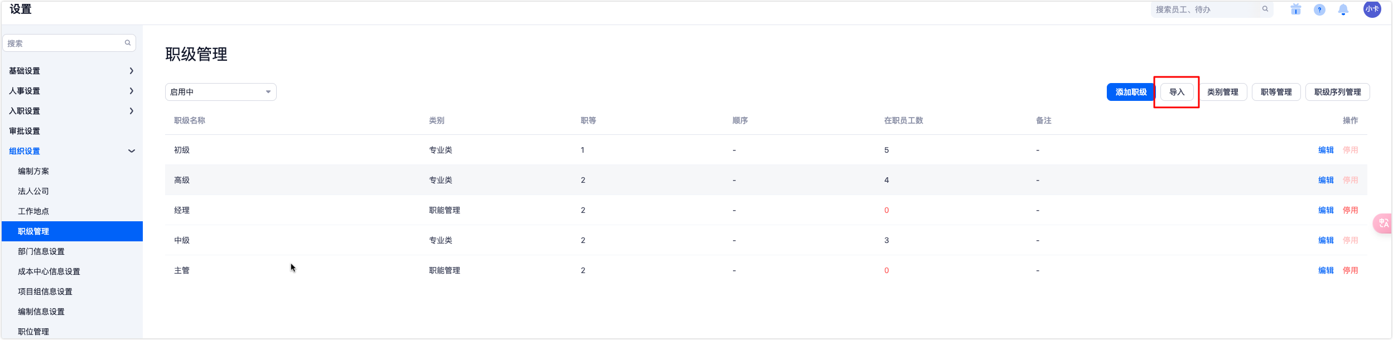
Task: Click the 添加职级 button
Action: click(x=1131, y=92)
